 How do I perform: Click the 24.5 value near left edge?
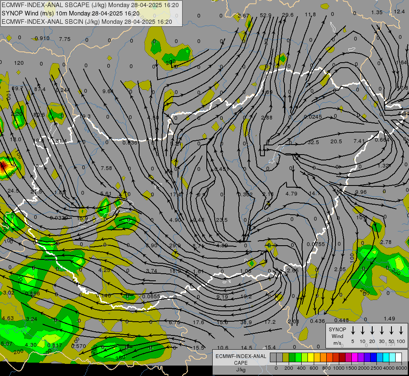click(x=13, y=191)
